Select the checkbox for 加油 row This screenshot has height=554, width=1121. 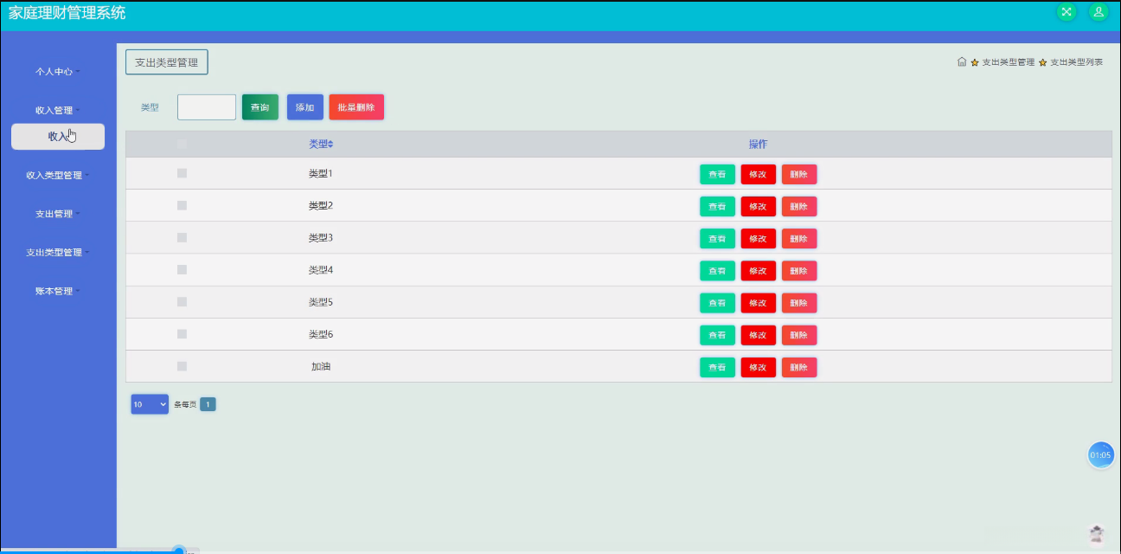coord(182,366)
